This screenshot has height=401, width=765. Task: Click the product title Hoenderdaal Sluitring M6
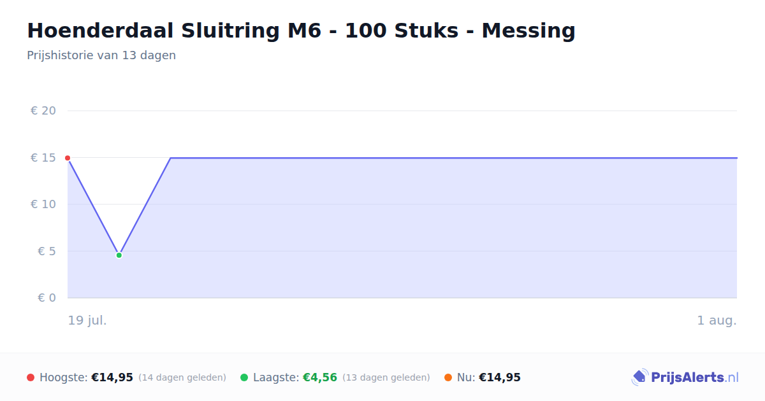[301, 31]
